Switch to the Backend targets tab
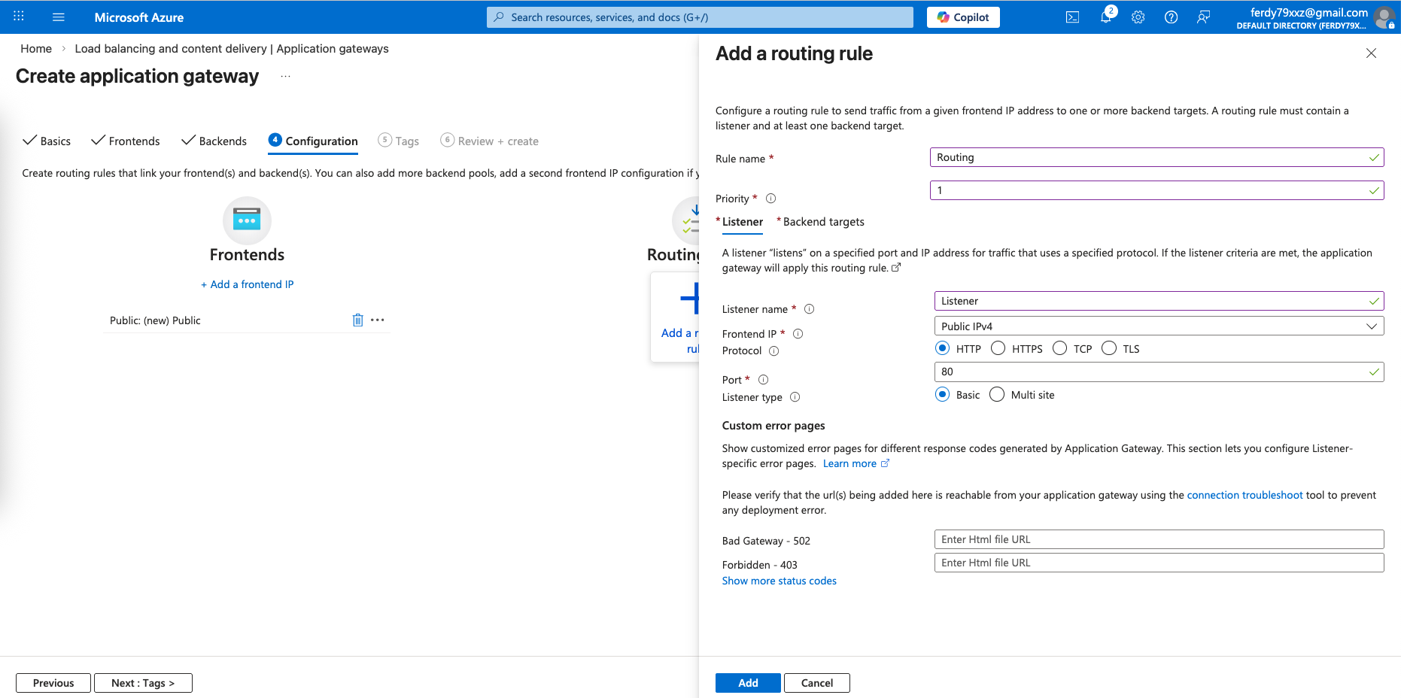This screenshot has width=1401, height=698. pyautogui.click(x=823, y=222)
